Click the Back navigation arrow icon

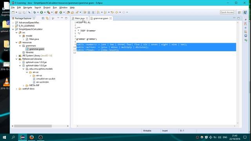117,12
